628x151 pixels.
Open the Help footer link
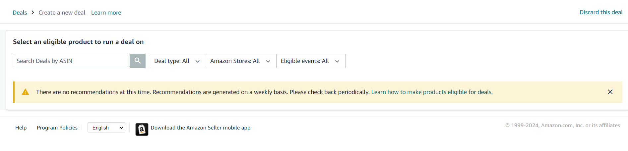[x=21, y=127]
